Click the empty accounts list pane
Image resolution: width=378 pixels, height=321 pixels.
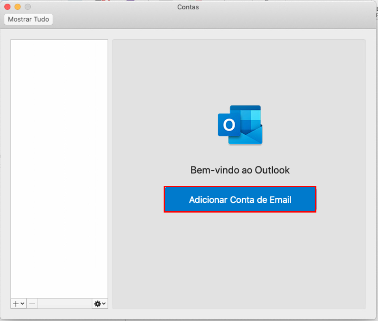click(59, 169)
